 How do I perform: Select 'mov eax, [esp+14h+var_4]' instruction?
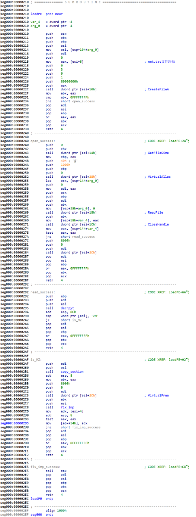(x=72, y=228)
